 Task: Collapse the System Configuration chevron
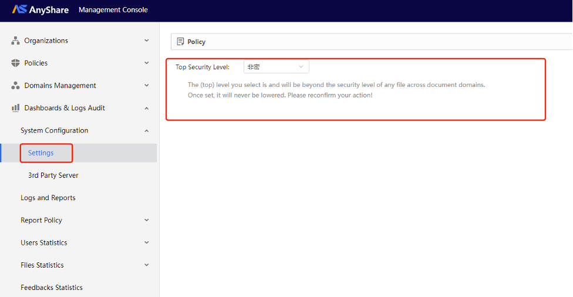pyautogui.click(x=147, y=131)
